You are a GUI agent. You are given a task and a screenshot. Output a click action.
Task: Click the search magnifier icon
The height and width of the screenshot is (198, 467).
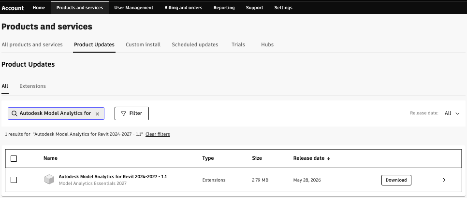point(14,113)
